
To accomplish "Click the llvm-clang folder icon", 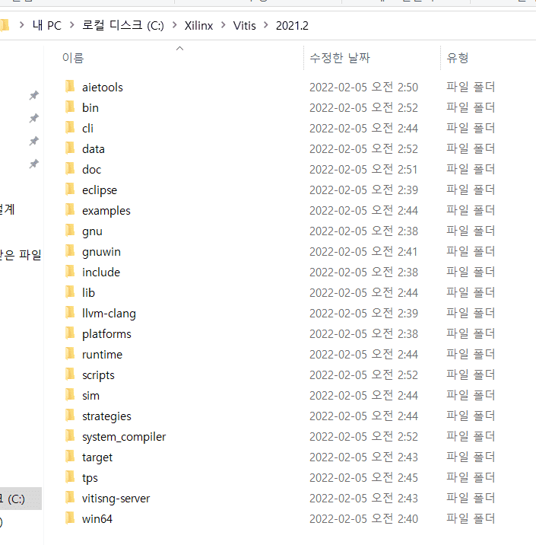I will click(x=70, y=313).
